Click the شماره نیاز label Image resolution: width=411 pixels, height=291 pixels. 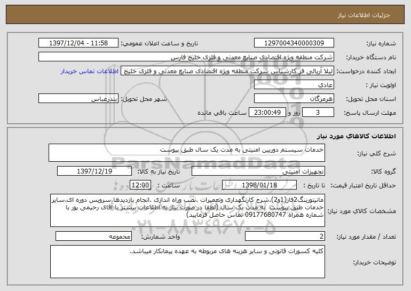click(x=381, y=43)
